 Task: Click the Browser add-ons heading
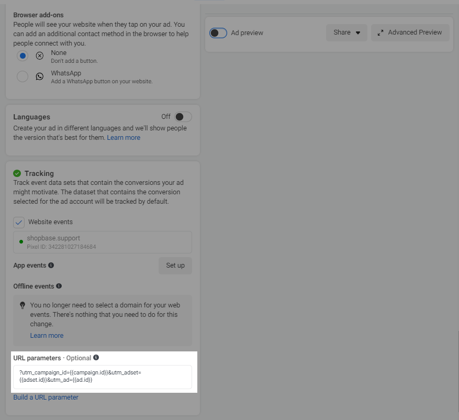pyautogui.click(x=38, y=15)
